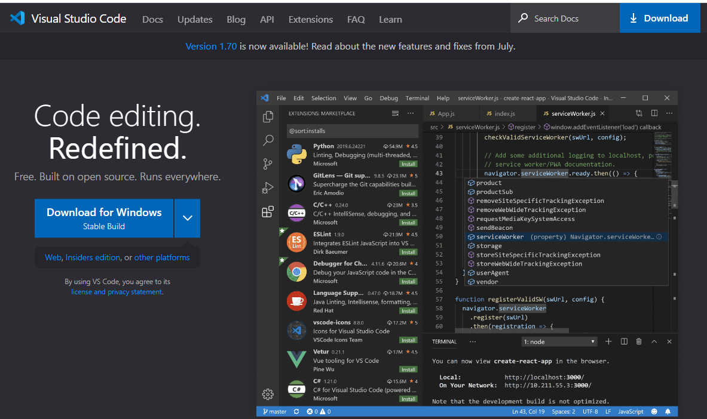The image size is (707, 419).
Task: Open Extensions icon in the activity bar
Action: coord(268,212)
